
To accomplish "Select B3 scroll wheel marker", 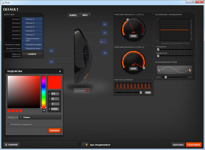I will point(103,42).
